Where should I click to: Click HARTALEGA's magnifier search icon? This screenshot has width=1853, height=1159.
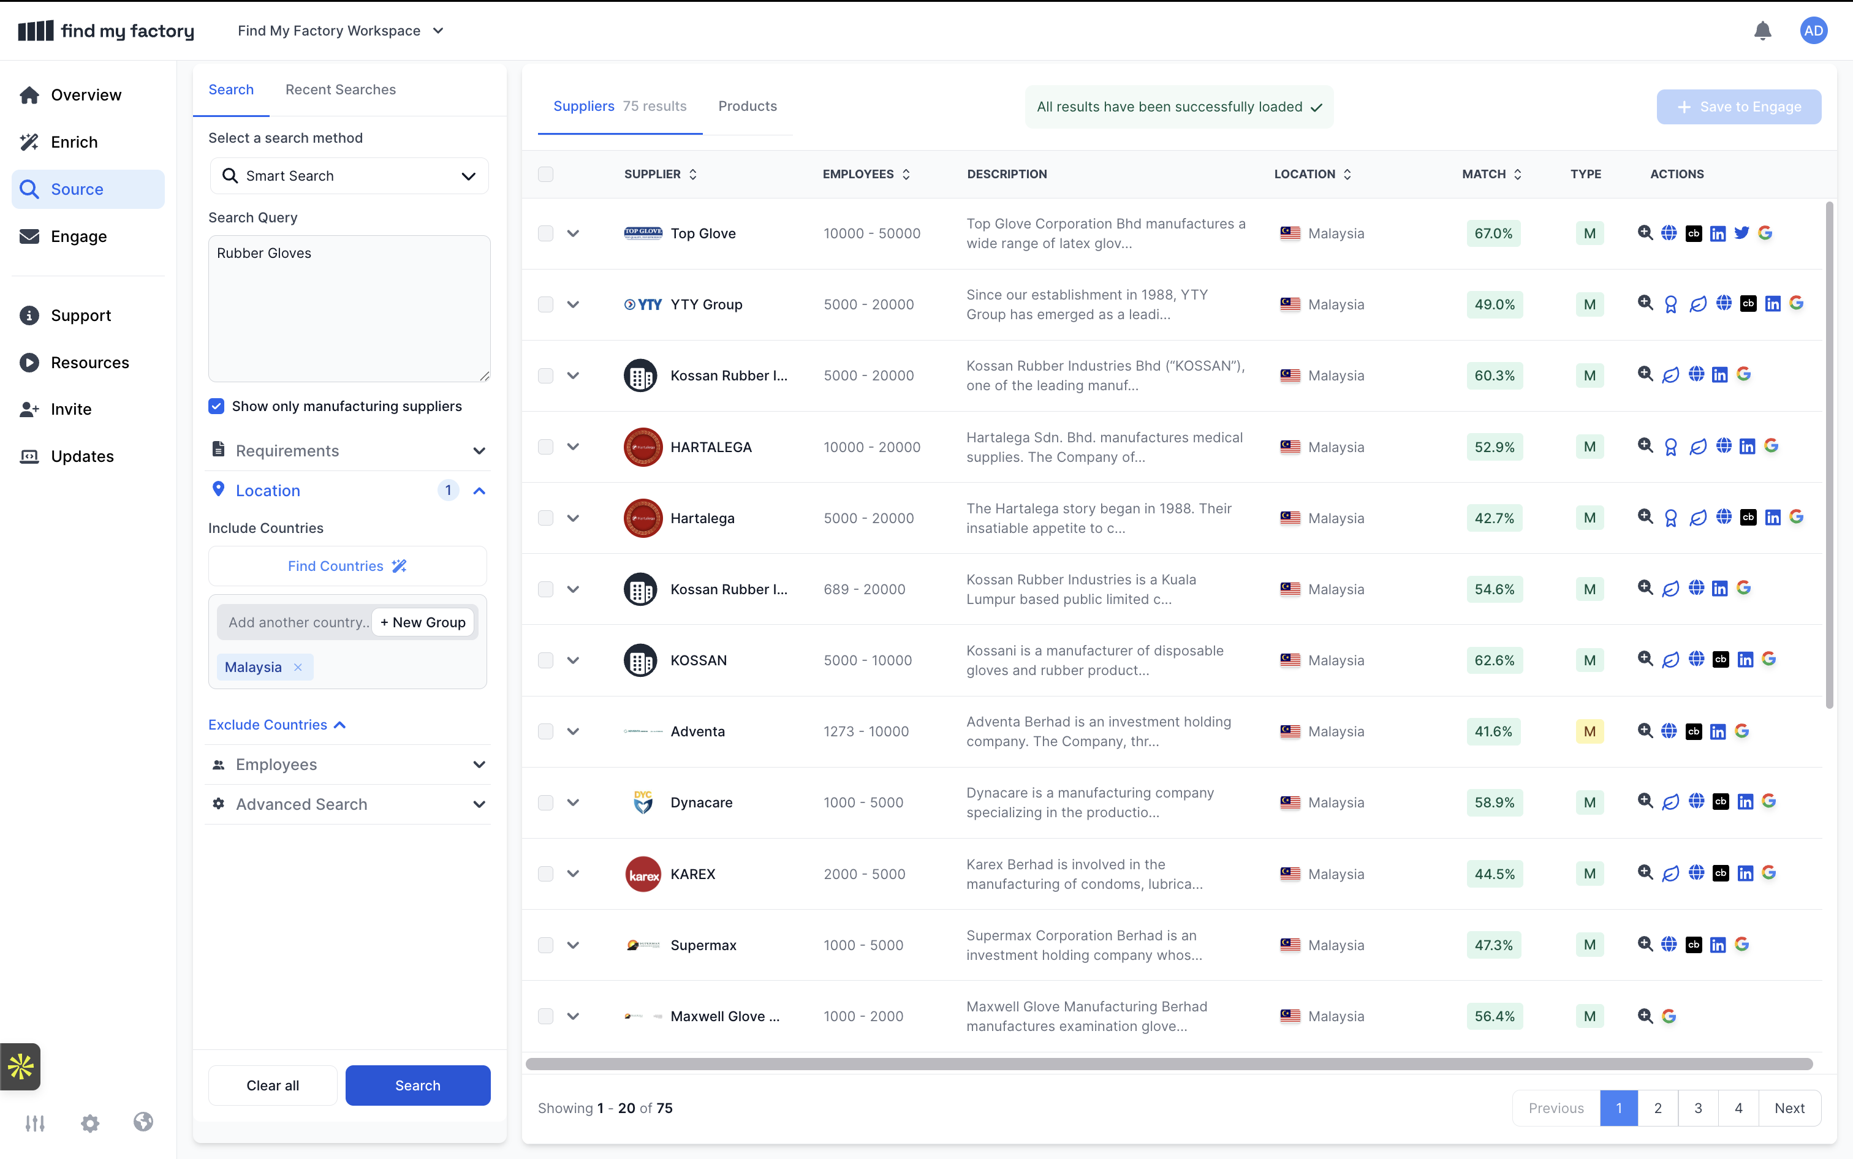coord(1645,446)
